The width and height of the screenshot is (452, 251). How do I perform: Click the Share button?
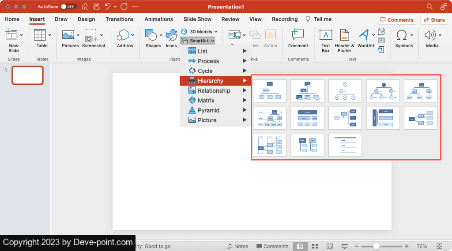click(x=434, y=20)
